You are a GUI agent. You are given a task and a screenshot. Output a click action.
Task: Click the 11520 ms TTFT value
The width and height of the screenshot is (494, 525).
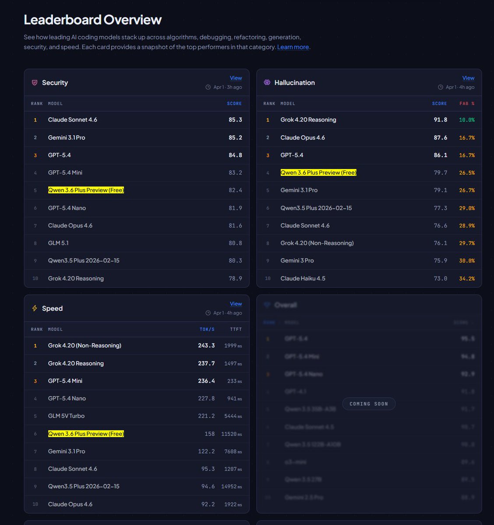[232, 434]
